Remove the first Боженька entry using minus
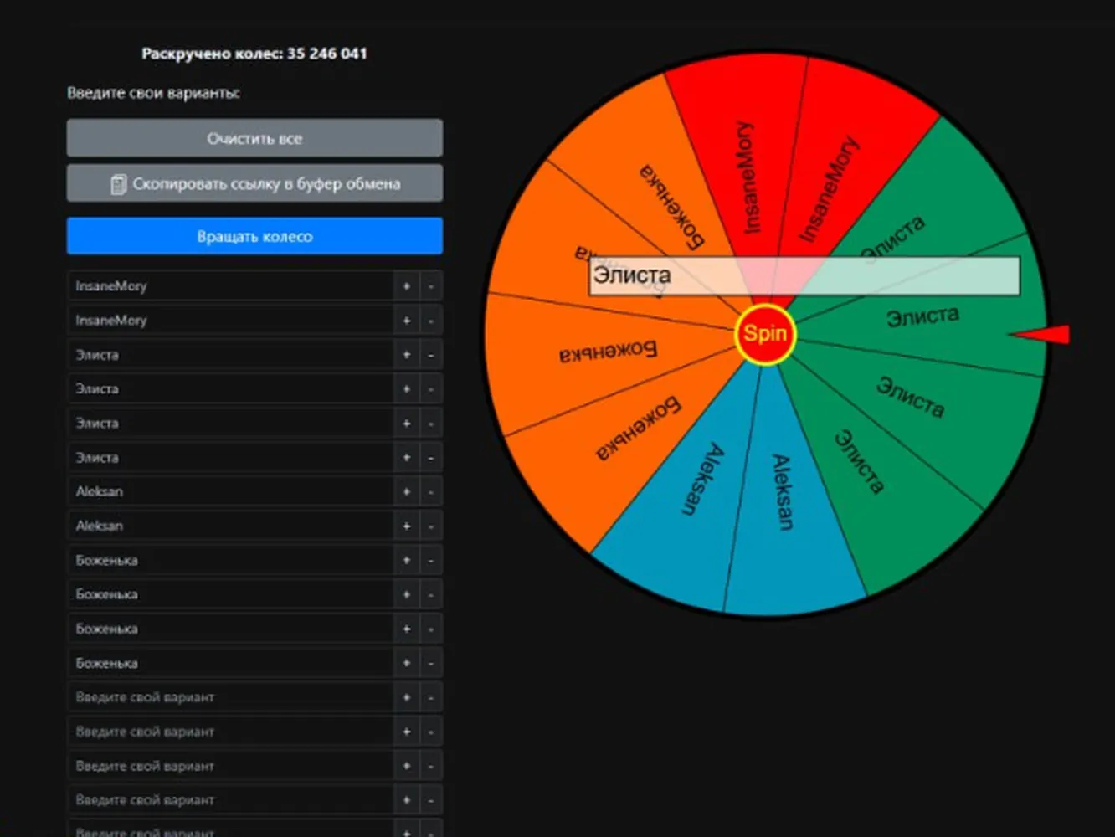The height and width of the screenshot is (837, 1115). click(431, 560)
